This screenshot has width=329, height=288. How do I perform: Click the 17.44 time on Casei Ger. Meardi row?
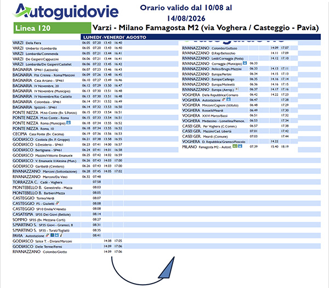[285, 136]
